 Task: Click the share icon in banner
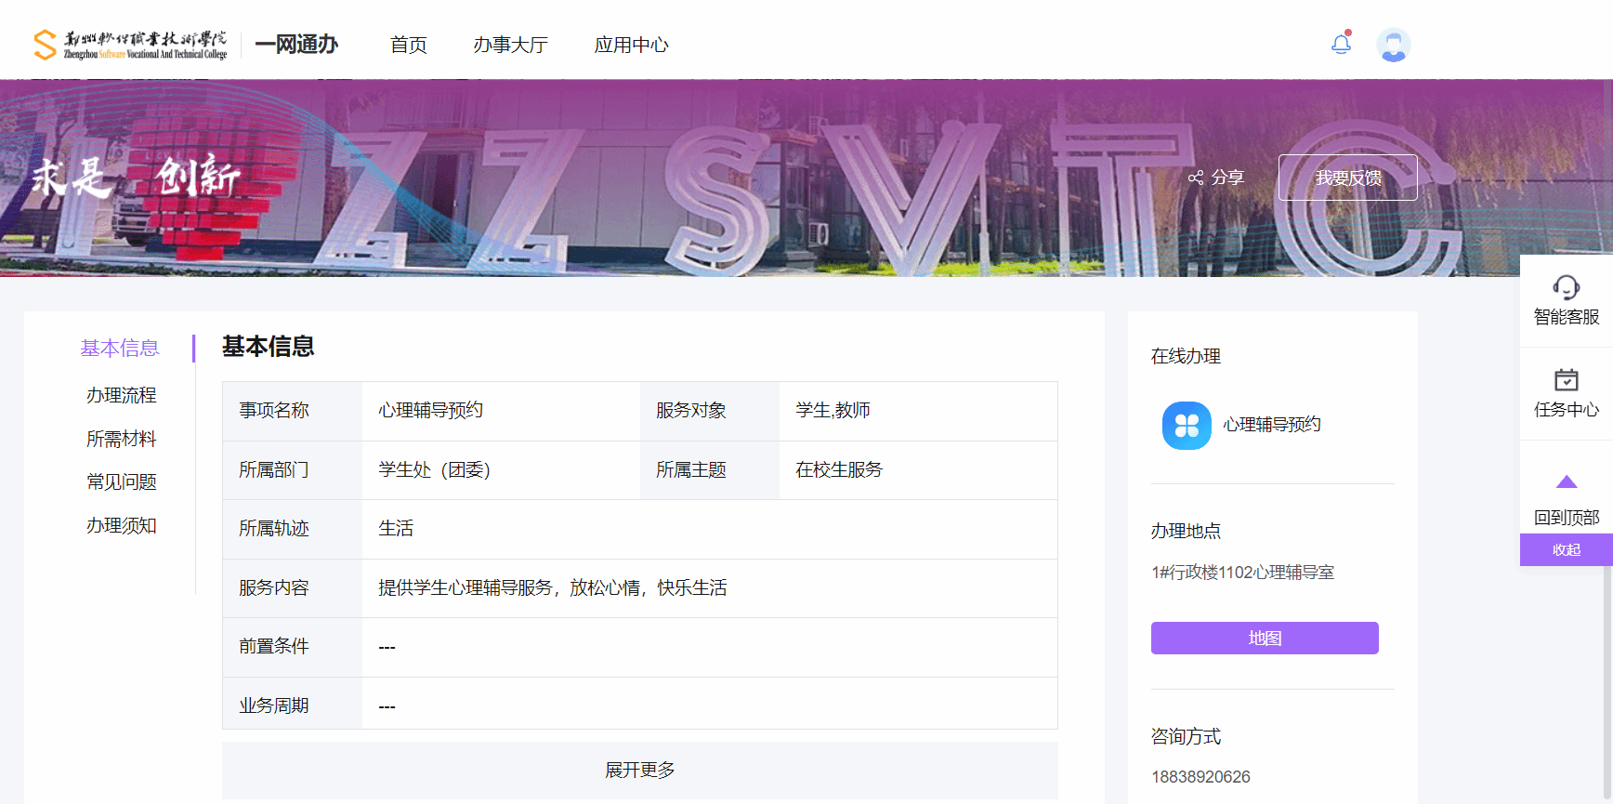pyautogui.click(x=1196, y=178)
